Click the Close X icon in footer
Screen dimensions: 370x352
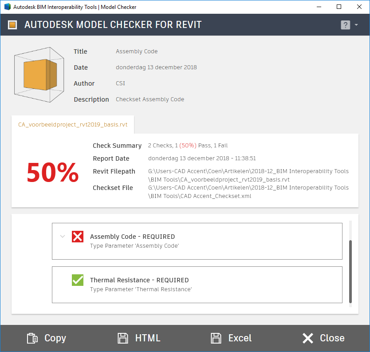click(x=308, y=338)
